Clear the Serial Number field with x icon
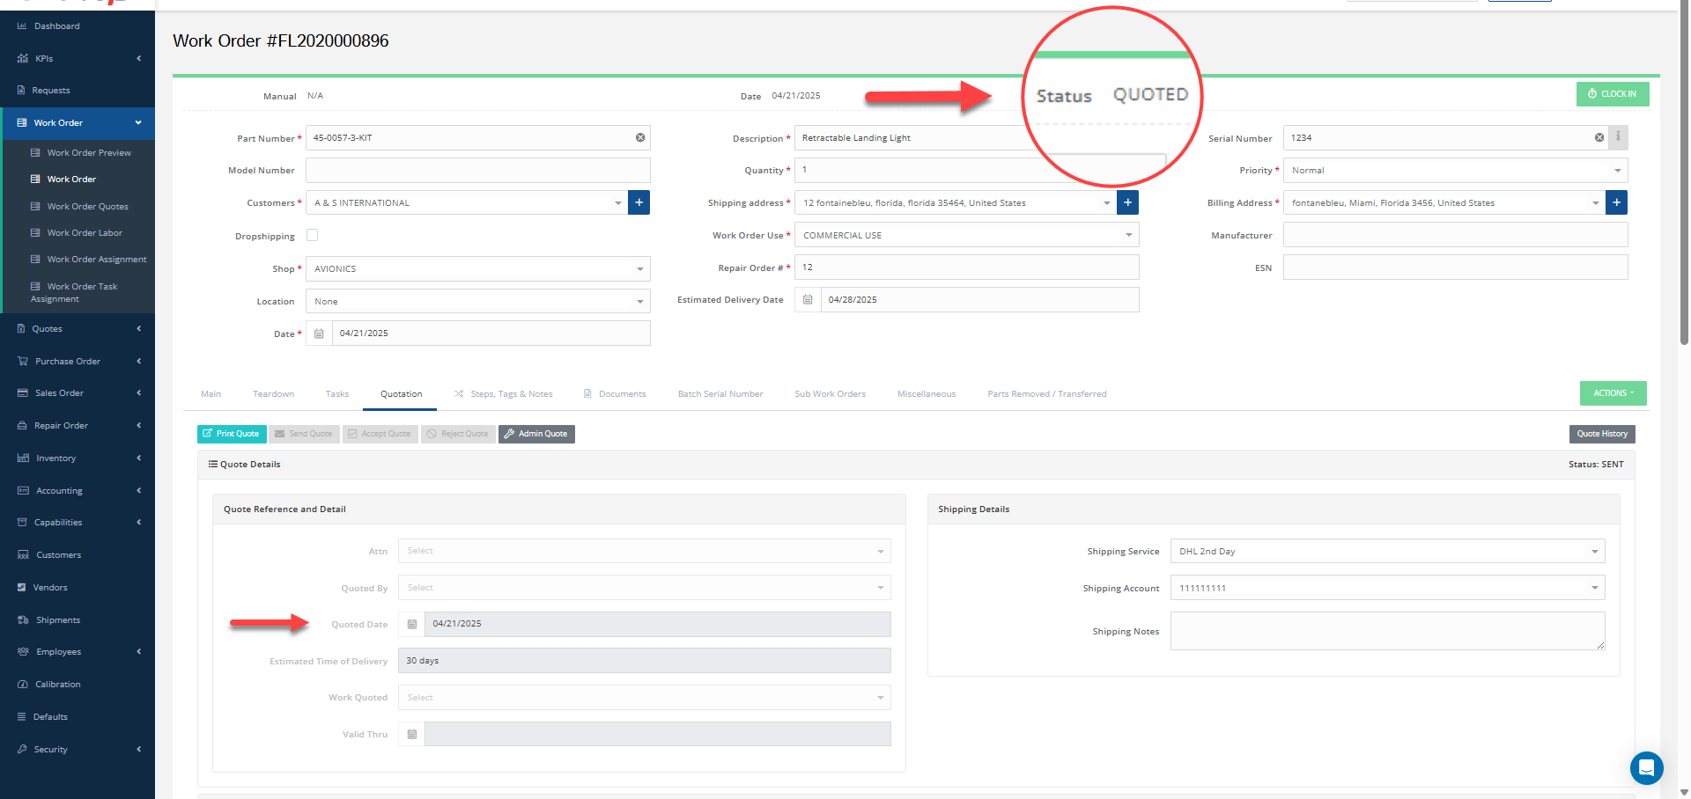Viewport: 1691px width, 799px height. pos(1599,138)
